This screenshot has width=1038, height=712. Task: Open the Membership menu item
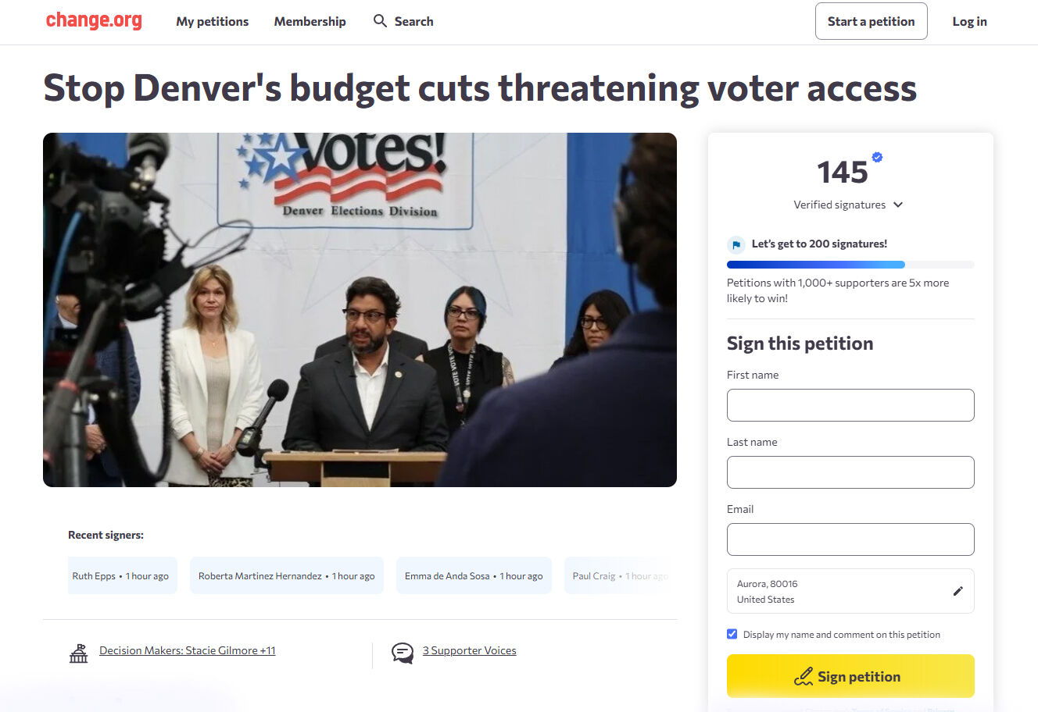pos(310,21)
